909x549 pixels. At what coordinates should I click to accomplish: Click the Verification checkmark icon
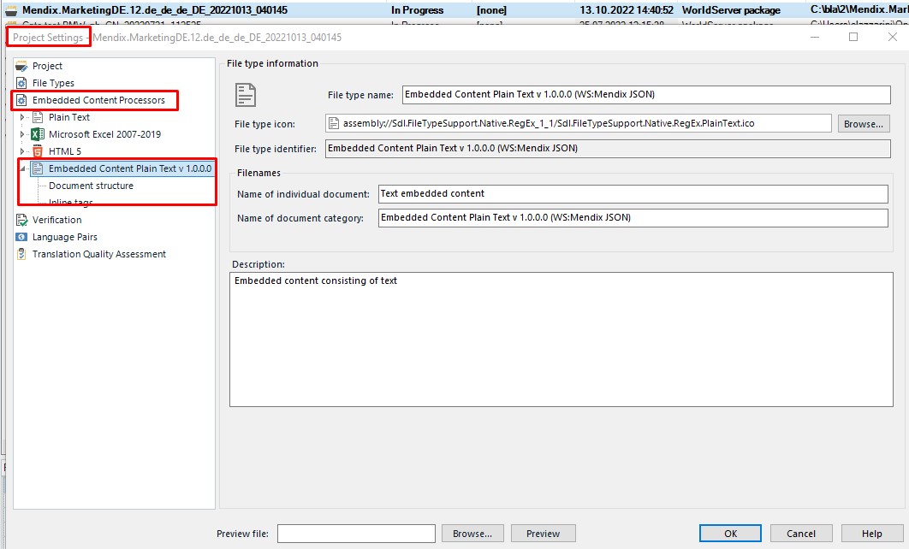click(x=22, y=220)
